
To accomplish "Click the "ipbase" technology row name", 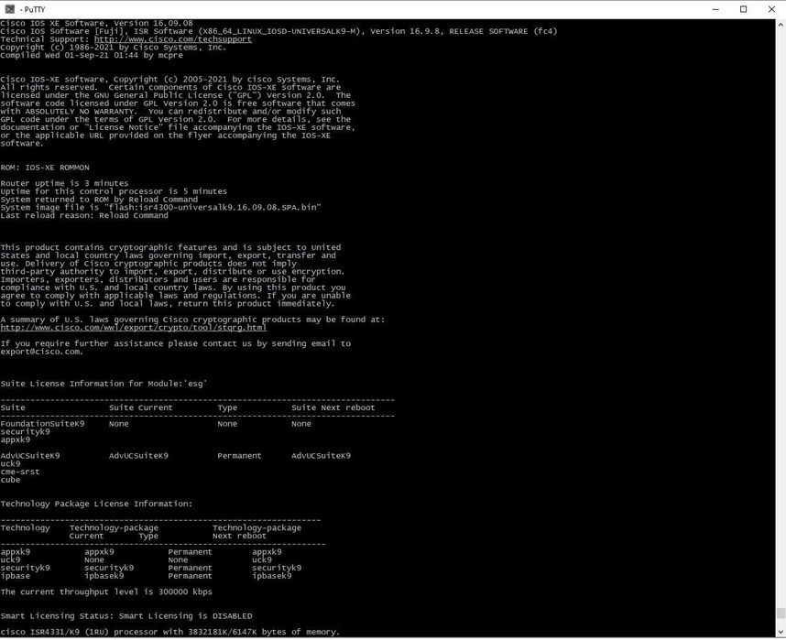I will [15, 576].
